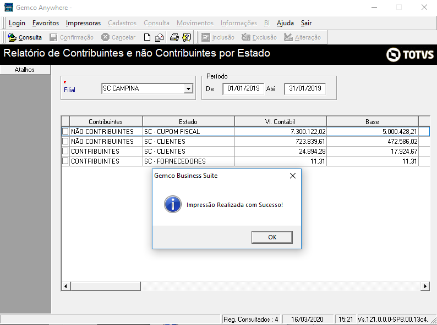Click the time 15:21 in status bar

point(346,319)
